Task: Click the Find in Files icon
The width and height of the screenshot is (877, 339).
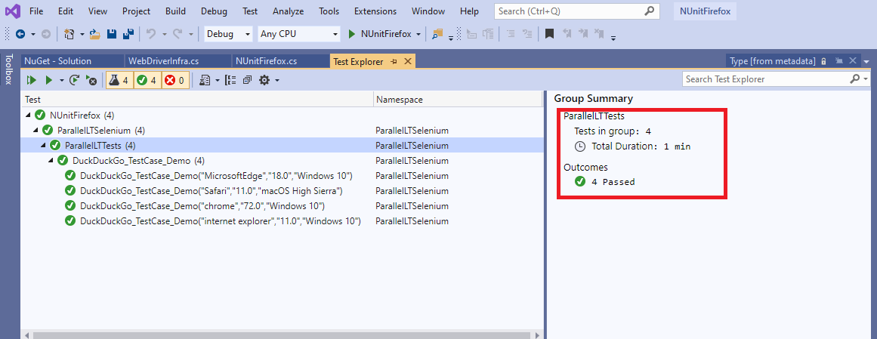Action: coord(437,34)
